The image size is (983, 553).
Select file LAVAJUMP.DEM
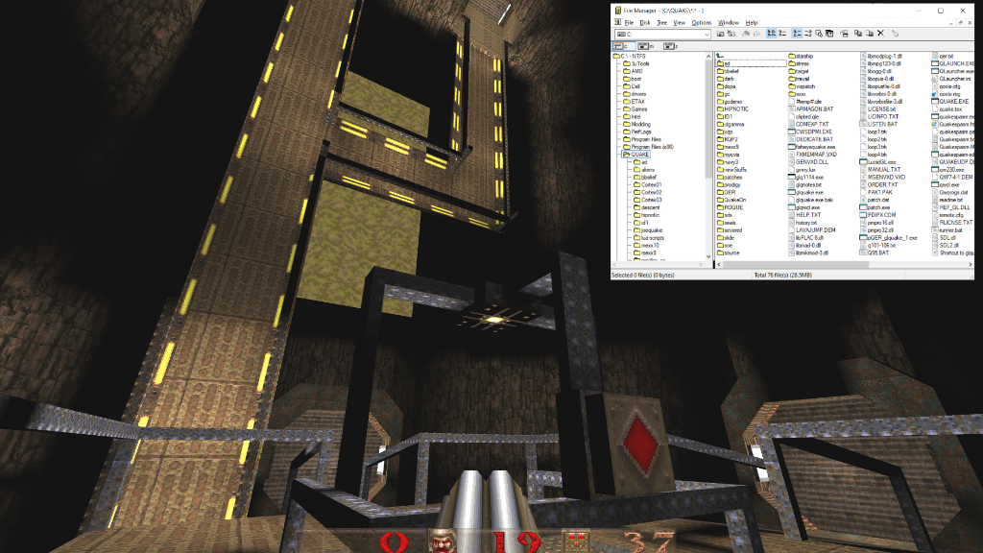tap(812, 230)
